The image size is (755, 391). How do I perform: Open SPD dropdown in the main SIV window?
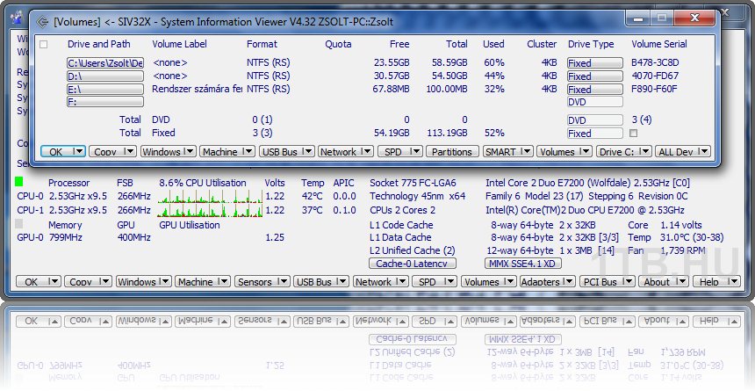coord(435,281)
